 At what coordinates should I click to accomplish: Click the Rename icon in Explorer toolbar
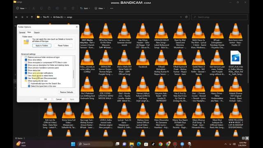(57, 8)
